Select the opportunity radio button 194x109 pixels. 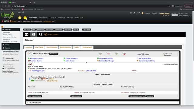coord(29,79)
